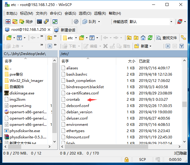Open the 新建会话 new session tab
190x165 pixels.
[x=65, y=30]
